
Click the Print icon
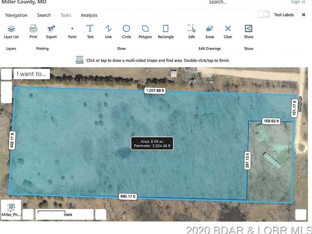[33, 31]
